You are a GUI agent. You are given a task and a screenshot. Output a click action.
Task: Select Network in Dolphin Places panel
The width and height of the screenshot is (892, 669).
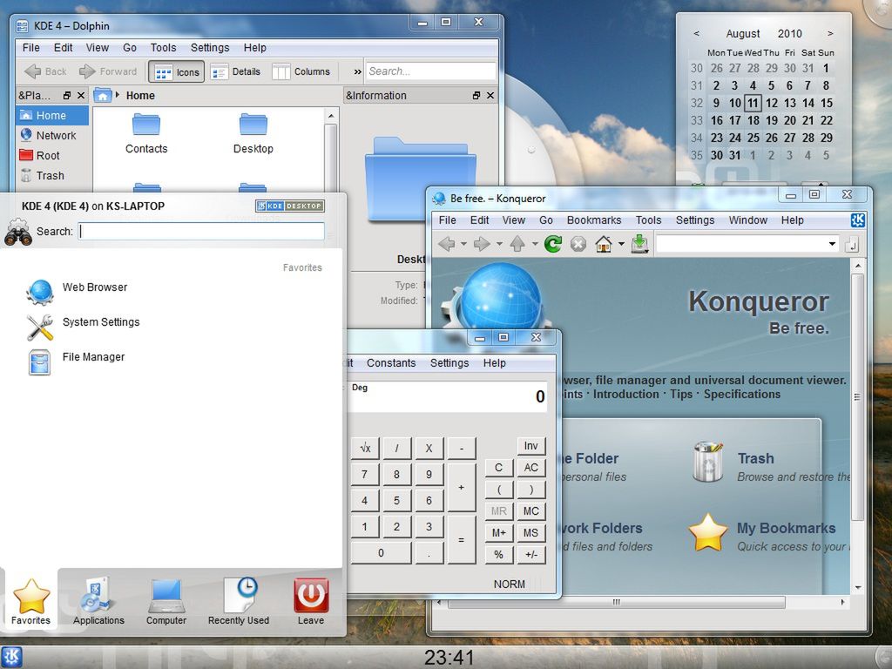click(x=51, y=135)
